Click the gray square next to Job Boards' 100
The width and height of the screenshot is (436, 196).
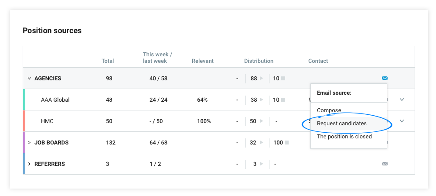[x=286, y=143]
